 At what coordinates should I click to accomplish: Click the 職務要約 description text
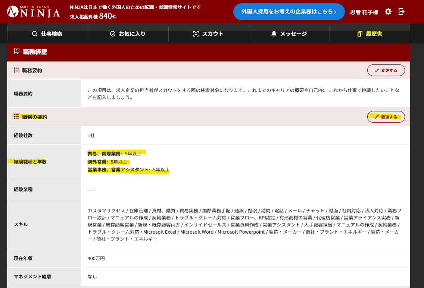(243, 94)
